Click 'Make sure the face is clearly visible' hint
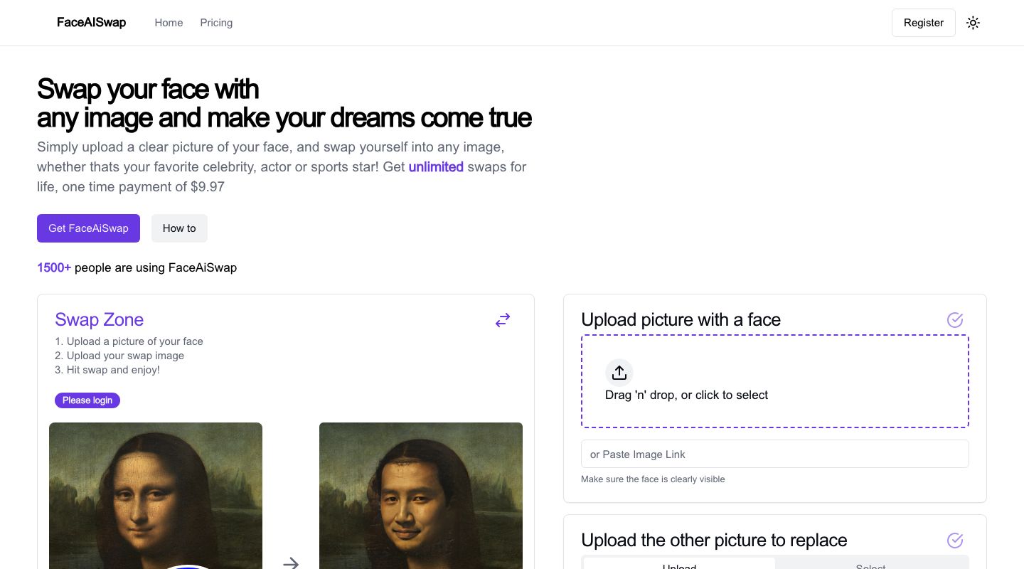 (x=653, y=479)
